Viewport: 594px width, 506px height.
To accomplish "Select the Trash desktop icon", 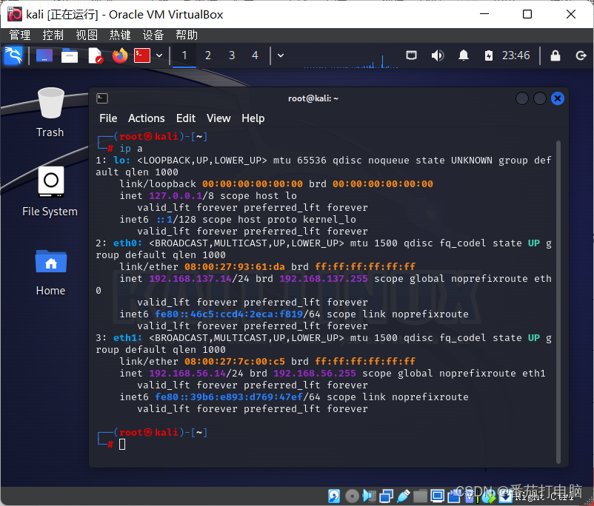I will pos(50,112).
